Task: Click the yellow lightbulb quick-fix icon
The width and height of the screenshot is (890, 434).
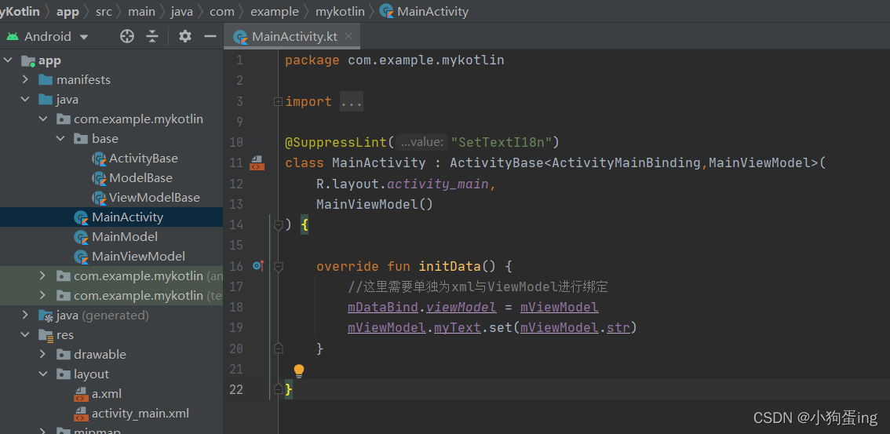Action: [298, 370]
